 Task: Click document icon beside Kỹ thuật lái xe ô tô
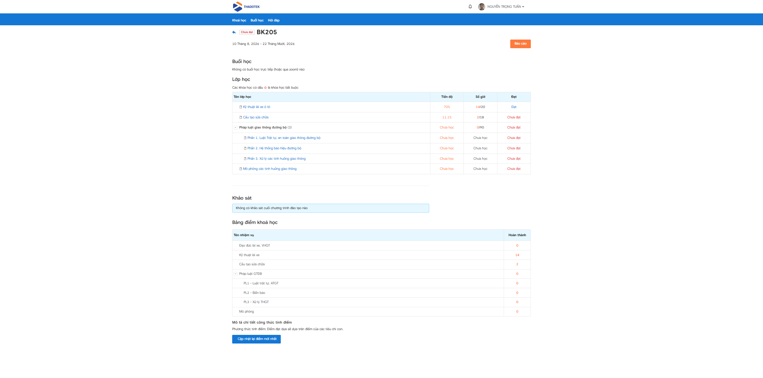click(241, 107)
